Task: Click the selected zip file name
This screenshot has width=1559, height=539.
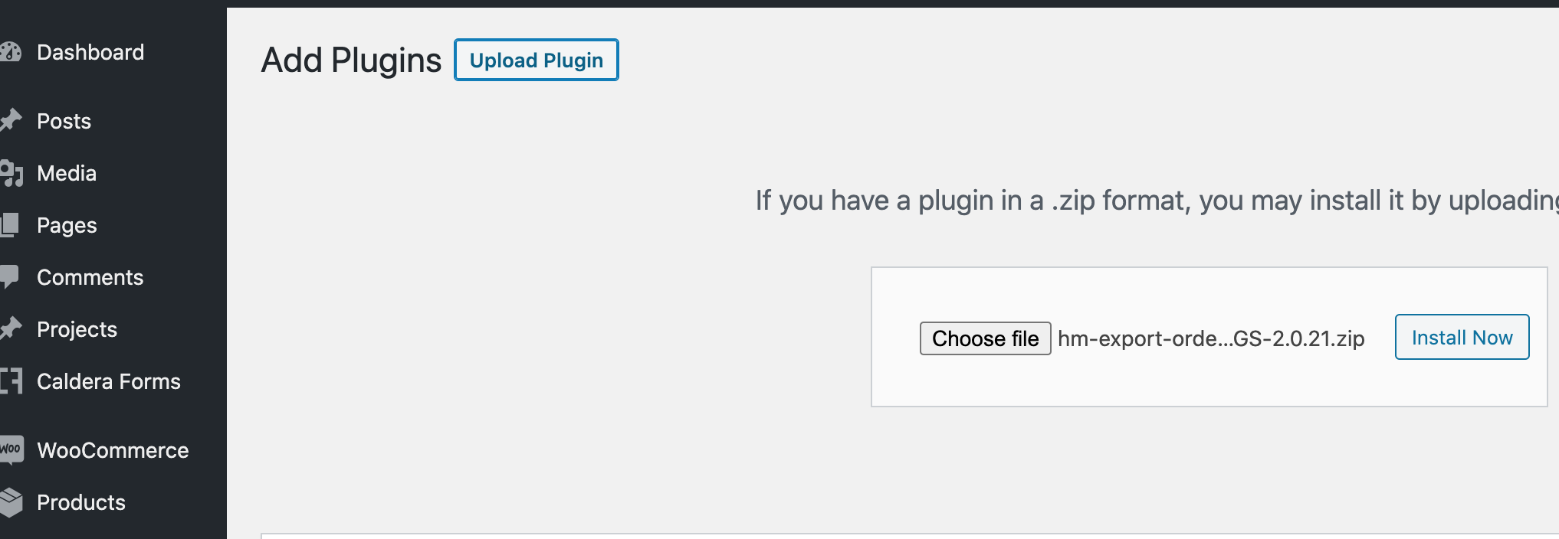Action: coord(1211,338)
